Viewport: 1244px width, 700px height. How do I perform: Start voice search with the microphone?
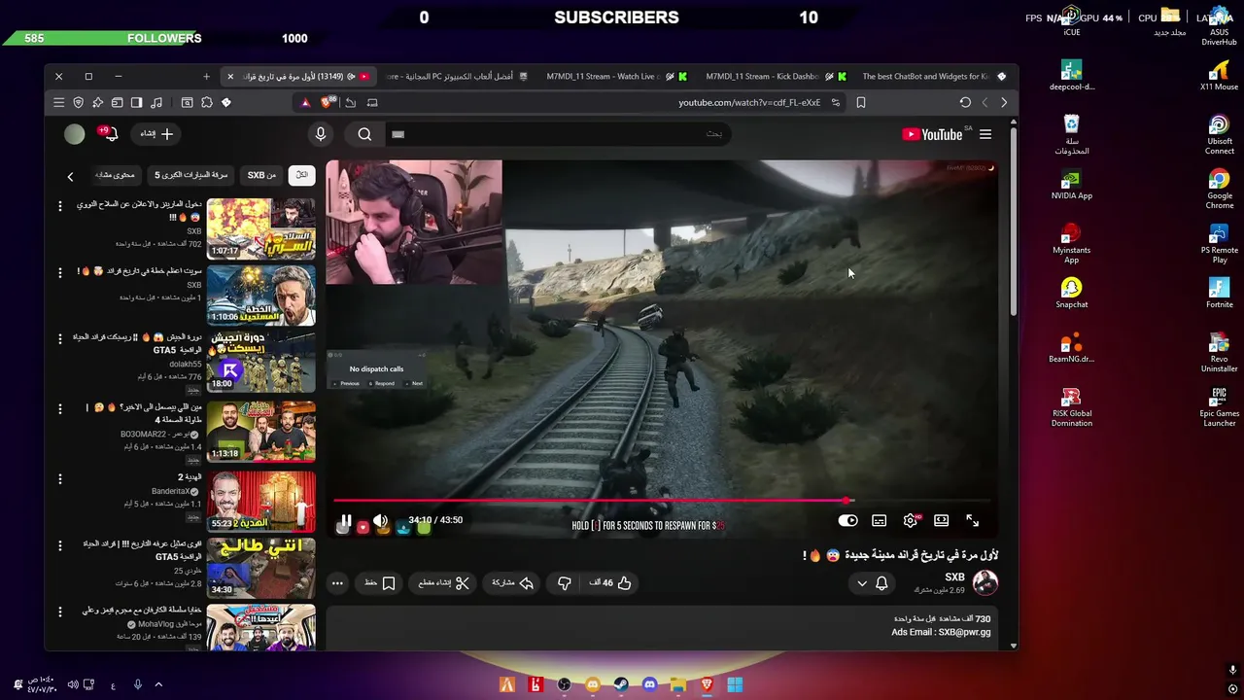(x=321, y=134)
